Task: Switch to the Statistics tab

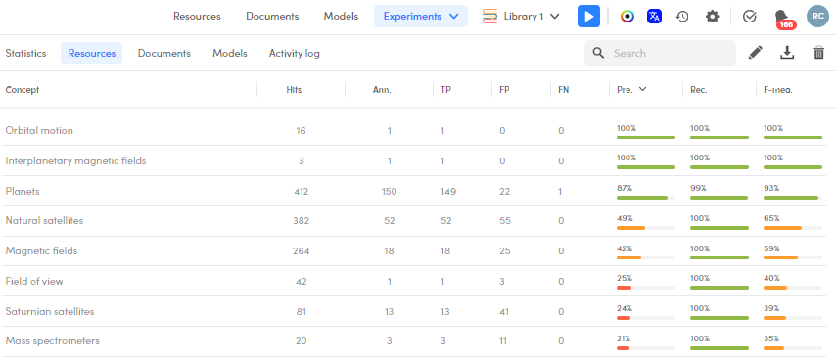Action: point(25,53)
